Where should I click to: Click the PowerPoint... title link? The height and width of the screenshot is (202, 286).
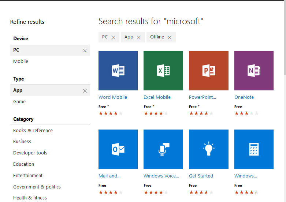click(x=203, y=97)
